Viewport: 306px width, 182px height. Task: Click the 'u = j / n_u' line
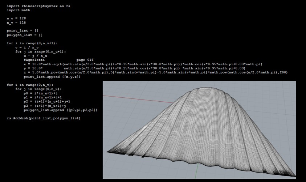pyautogui.click(x=35, y=56)
